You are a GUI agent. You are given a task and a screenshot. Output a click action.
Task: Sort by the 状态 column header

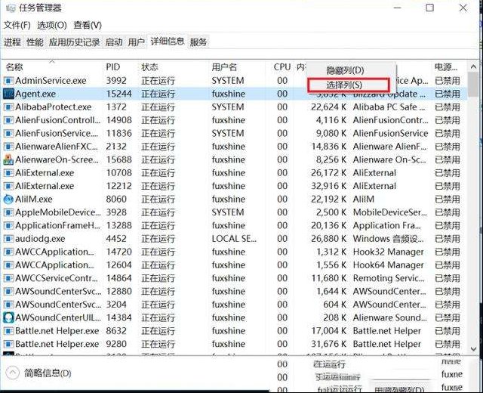coord(149,67)
